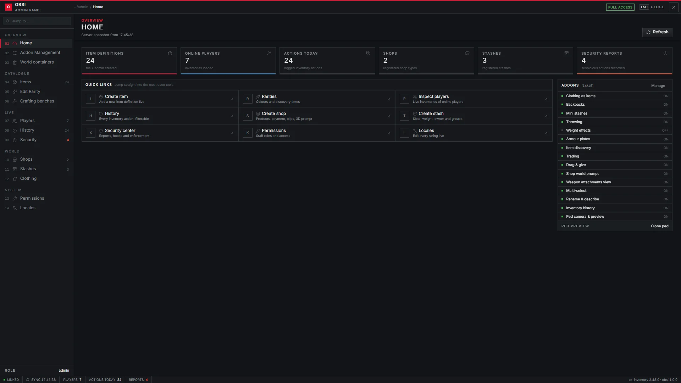Toggle the Clothing as items addon
This screenshot has width=681, height=383.
(x=615, y=96)
